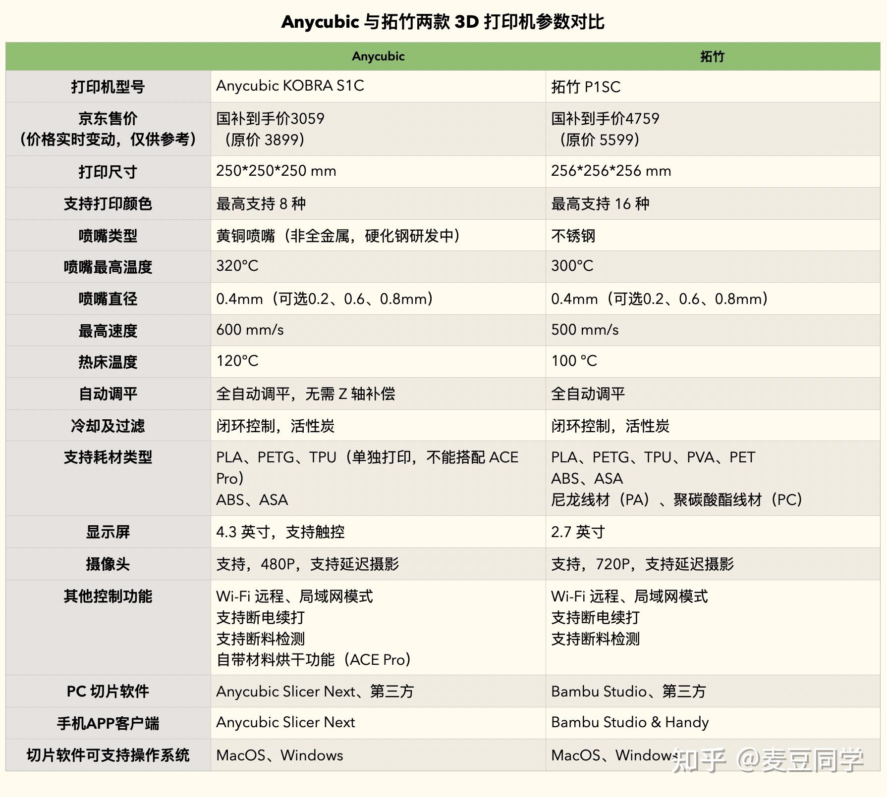Click the Anycubic column header
Viewport: 887px width, 797px height.
point(378,56)
